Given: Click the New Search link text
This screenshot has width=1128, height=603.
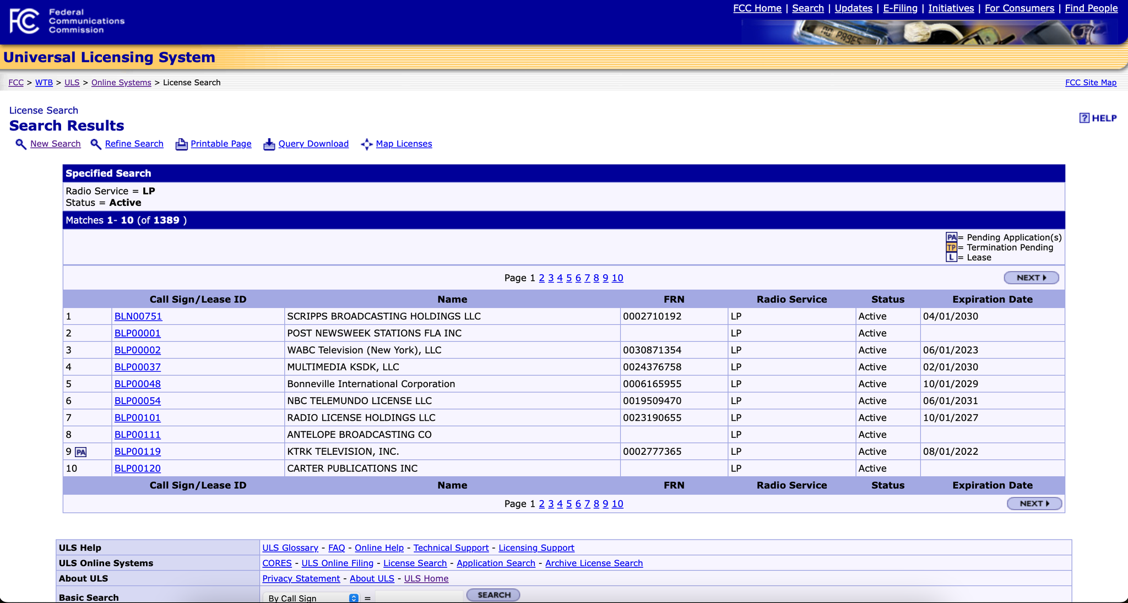Looking at the screenshot, I should 56,144.
